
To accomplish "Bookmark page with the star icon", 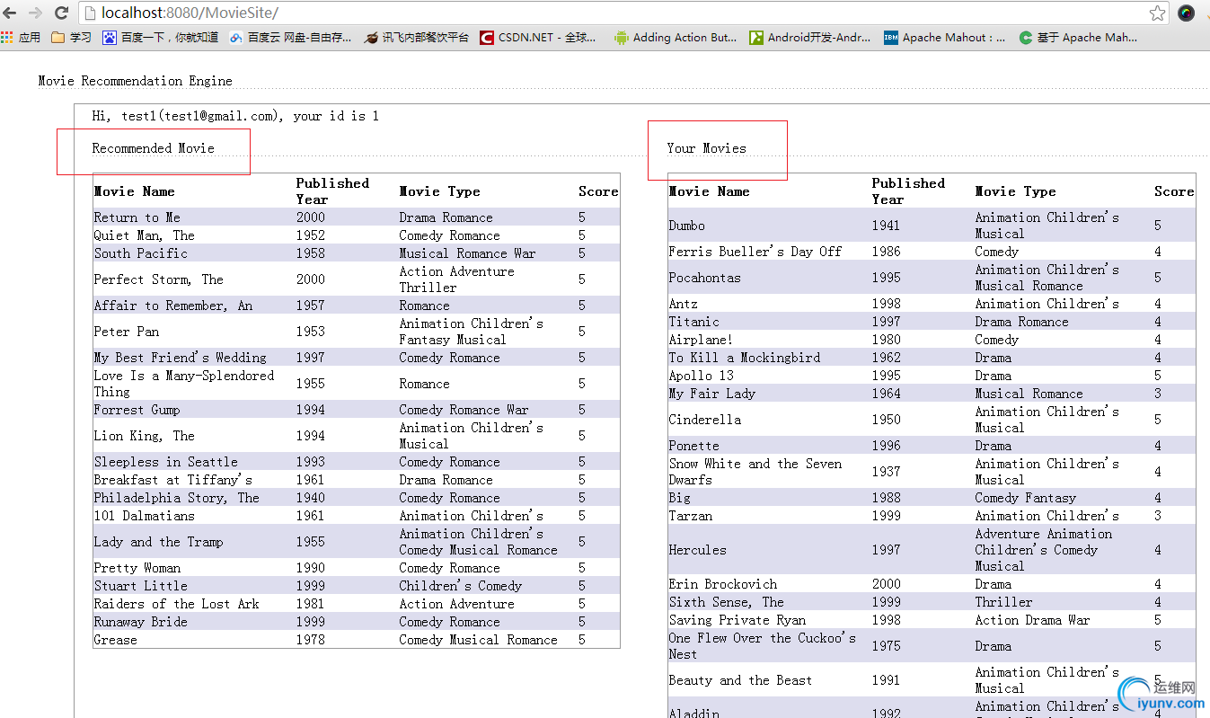I will [1157, 13].
